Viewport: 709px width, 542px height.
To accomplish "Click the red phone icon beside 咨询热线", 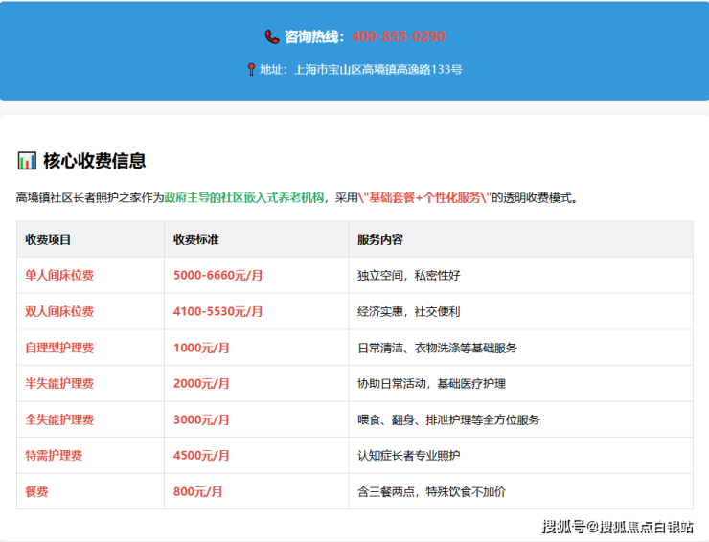I will 272,36.
